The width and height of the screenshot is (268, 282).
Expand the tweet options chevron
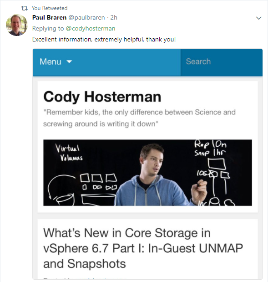[258, 18]
